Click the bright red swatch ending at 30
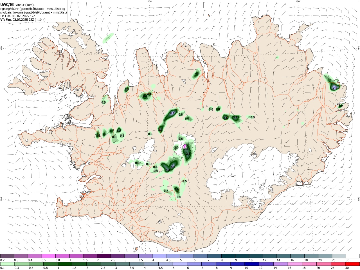The image size is (360, 270). point(352,264)
